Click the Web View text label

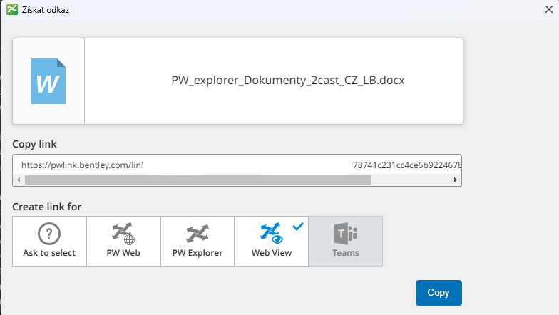271,253
